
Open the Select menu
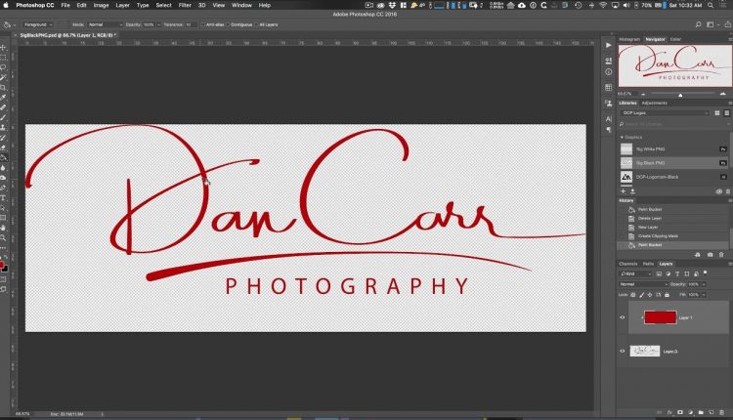(x=163, y=5)
